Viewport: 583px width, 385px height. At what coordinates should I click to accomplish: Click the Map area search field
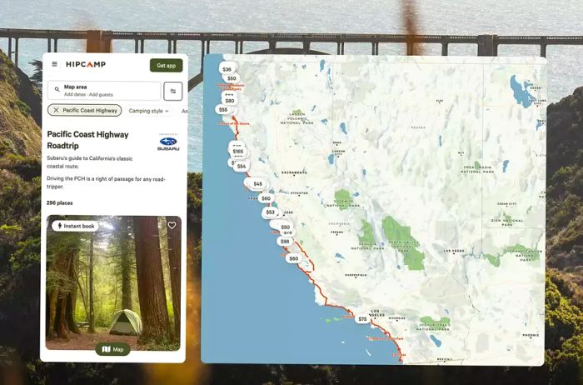click(x=104, y=91)
